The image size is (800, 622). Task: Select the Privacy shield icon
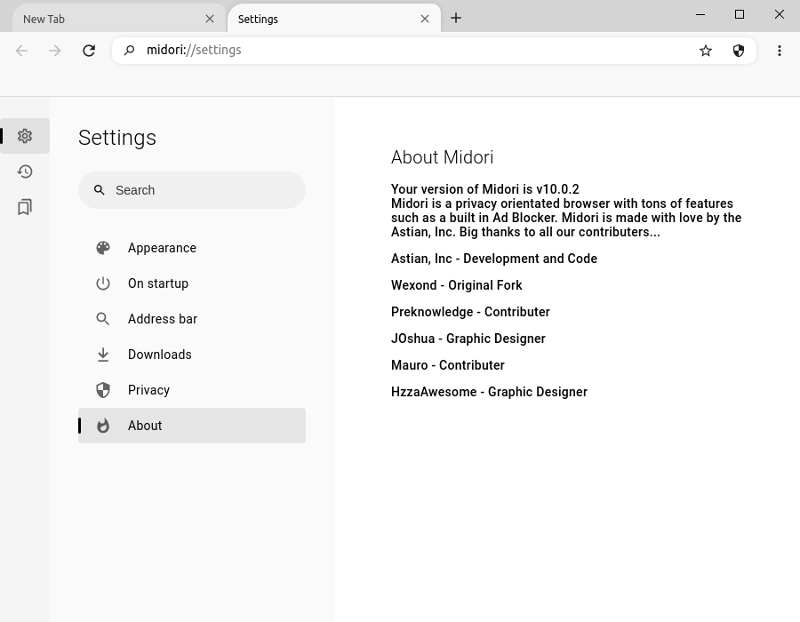(x=103, y=390)
